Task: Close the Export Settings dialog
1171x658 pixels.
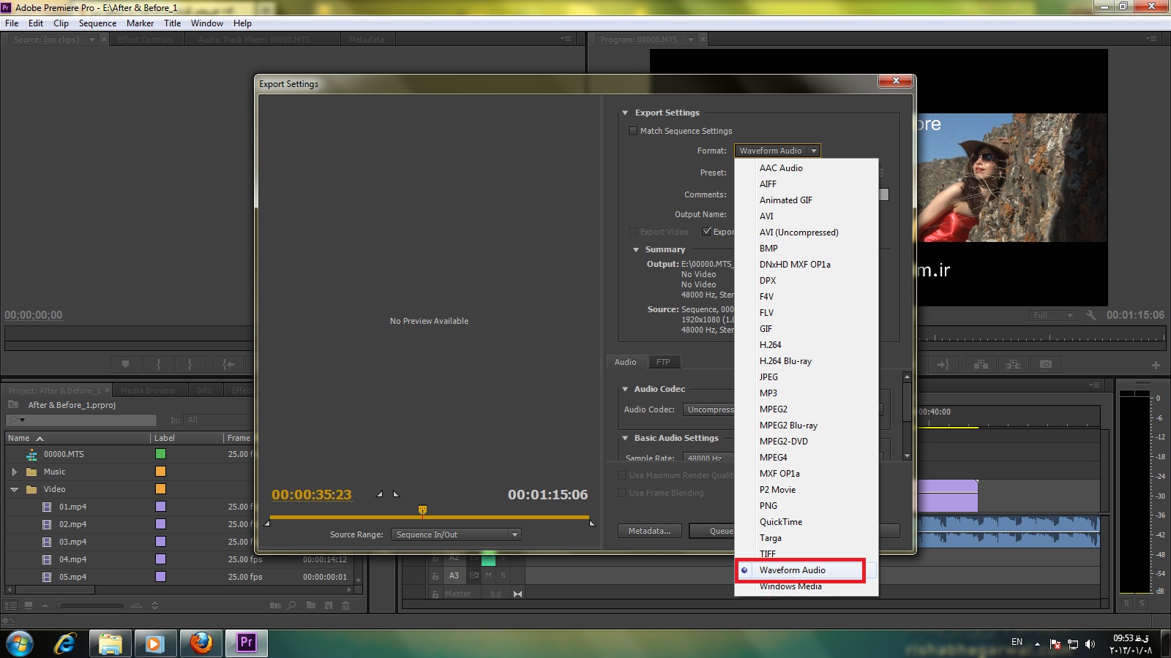Action: pyautogui.click(x=896, y=80)
